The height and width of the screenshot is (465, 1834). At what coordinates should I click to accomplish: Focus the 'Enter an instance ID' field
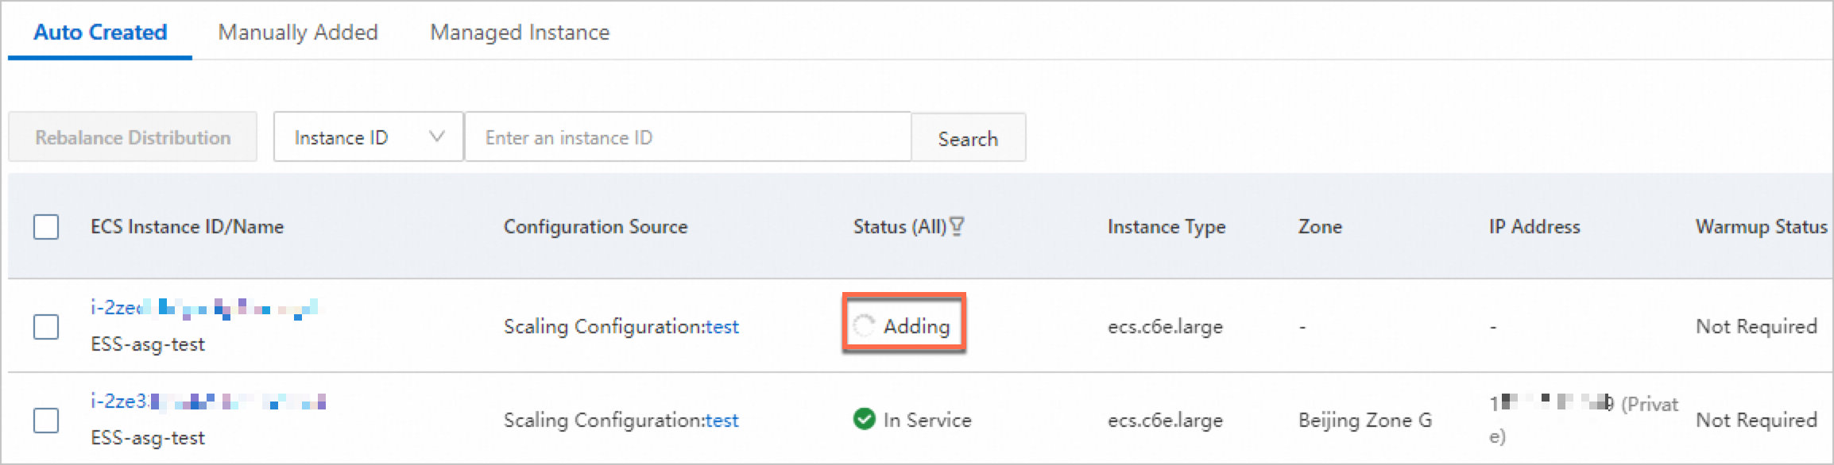687,137
